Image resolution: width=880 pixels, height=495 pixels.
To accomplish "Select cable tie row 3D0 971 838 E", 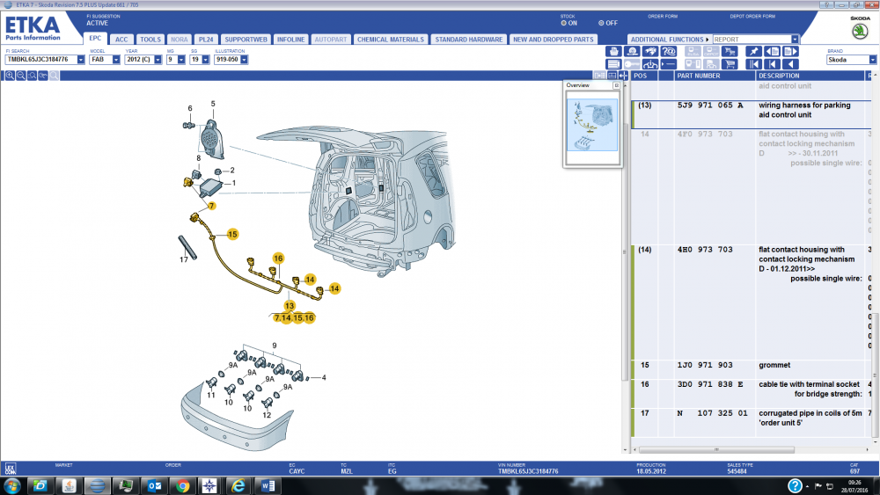I will [751, 394].
